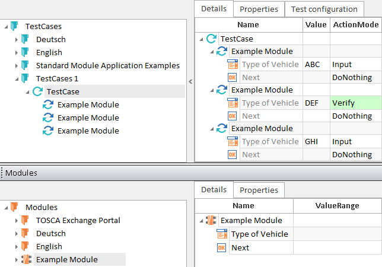Click the Next OK icon in module details
The height and width of the screenshot is (267, 382).
click(x=222, y=247)
